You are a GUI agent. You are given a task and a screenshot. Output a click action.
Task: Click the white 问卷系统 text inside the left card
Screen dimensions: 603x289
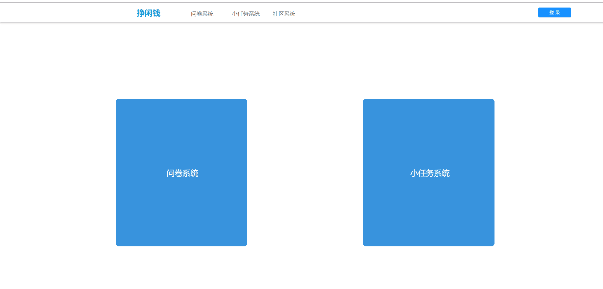pyautogui.click(x=182, y=173)
